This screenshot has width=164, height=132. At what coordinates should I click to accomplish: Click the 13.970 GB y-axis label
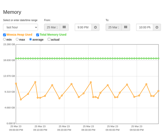[x=9, y=76]
